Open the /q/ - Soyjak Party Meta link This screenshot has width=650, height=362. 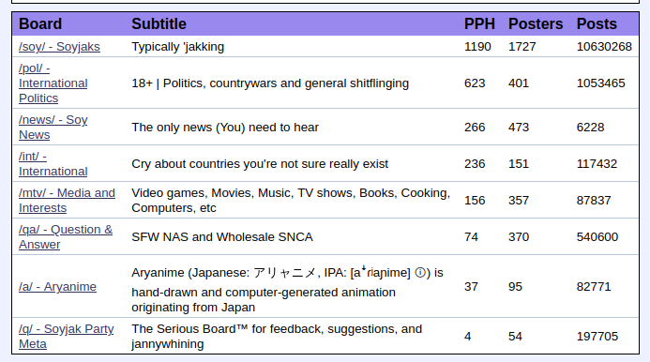coord(66,337)
